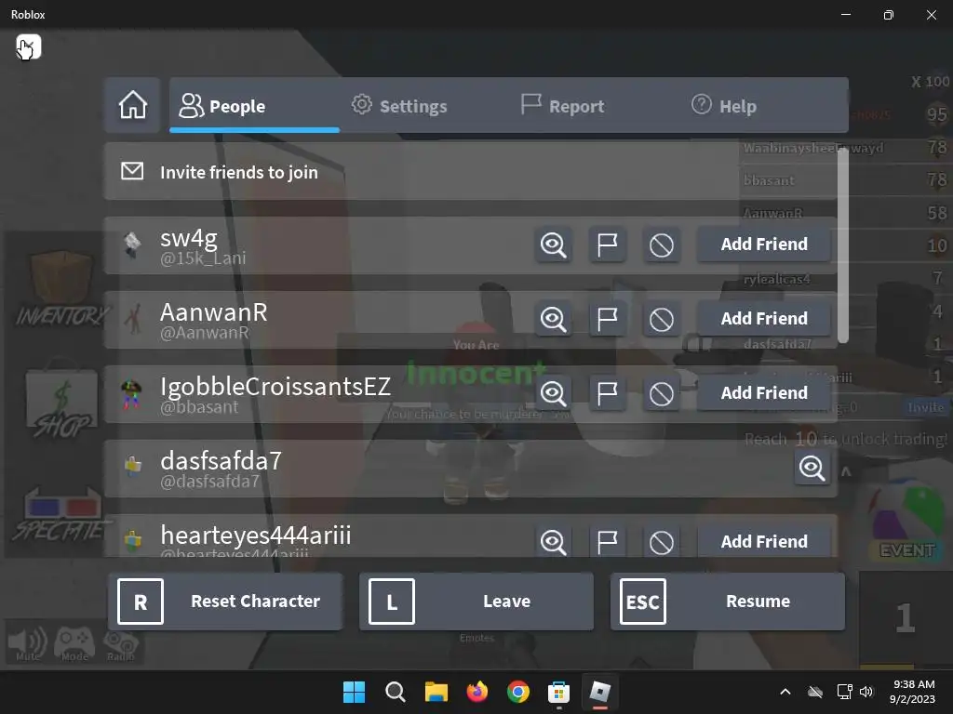The width and height of the screenshot is (953, 714).
Task: Click the Mute speaker icon
Action: tap(27, 643)
